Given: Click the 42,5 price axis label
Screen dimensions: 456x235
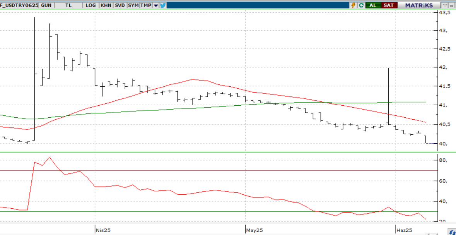Looking at the screenshot, I should [445, 49].
